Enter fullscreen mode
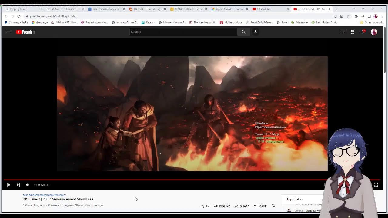Viewport: 388px width, 218px height. (x=376, y=185)
